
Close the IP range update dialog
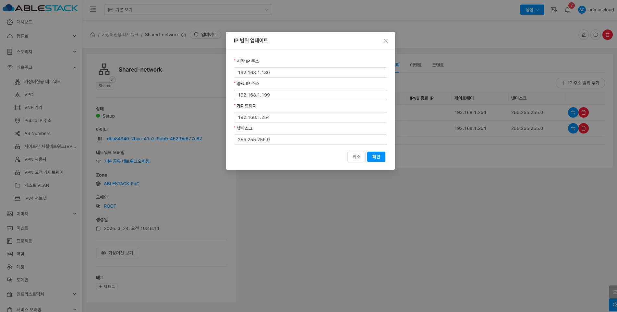(x=385, y=41)
